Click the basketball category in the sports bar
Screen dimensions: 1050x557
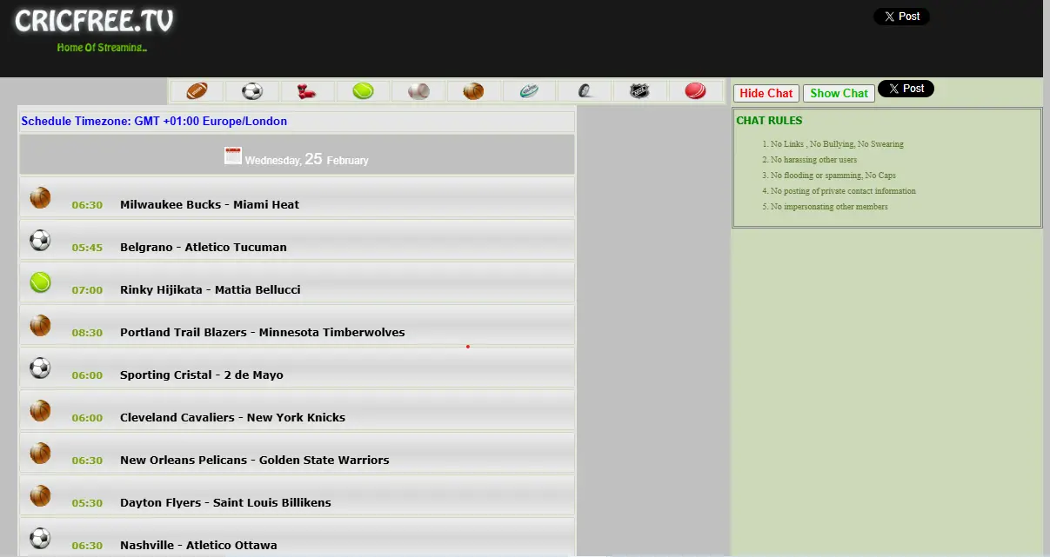(473, 91)
